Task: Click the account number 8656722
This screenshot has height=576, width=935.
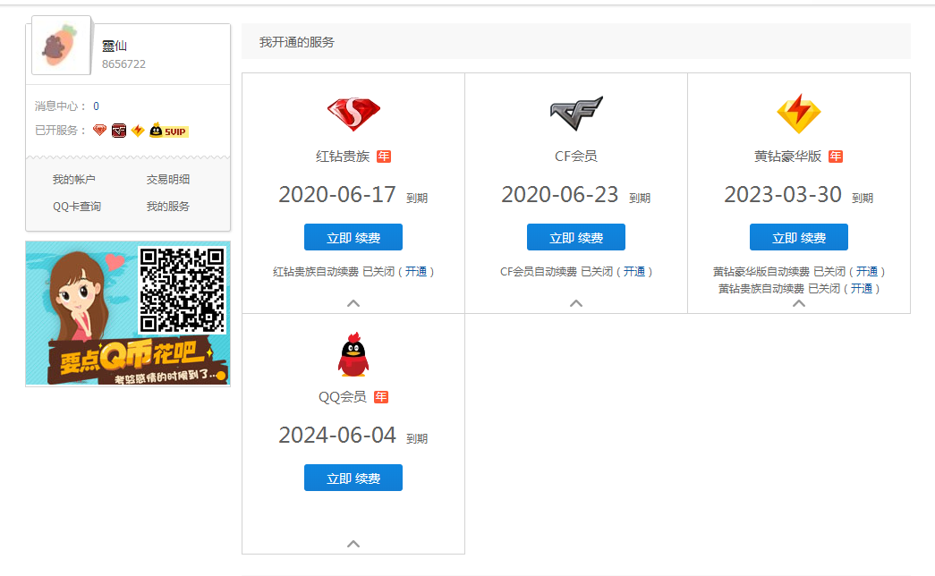Action: [x=123, y=64]
